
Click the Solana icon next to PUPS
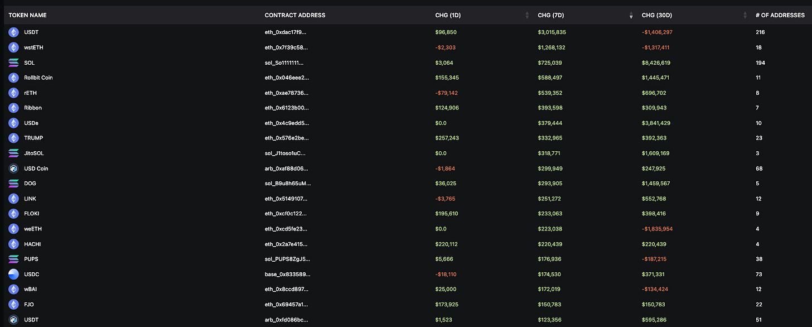coord(13,259)
